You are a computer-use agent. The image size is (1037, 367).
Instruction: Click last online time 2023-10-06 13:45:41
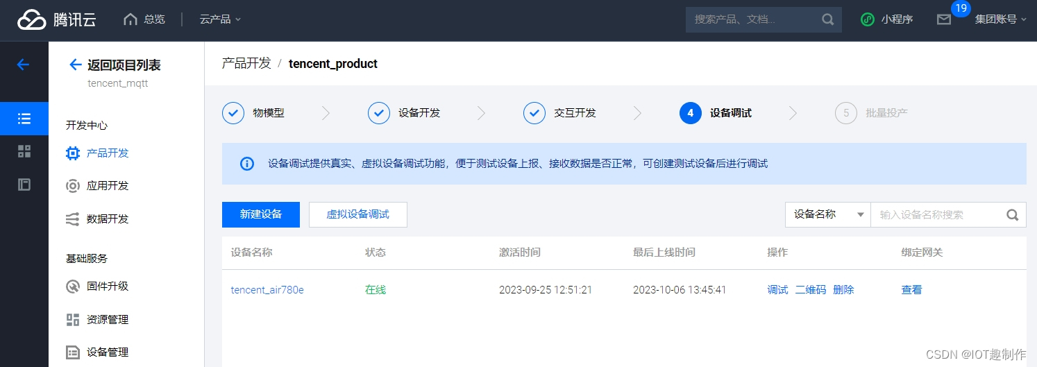pos(680,290)
